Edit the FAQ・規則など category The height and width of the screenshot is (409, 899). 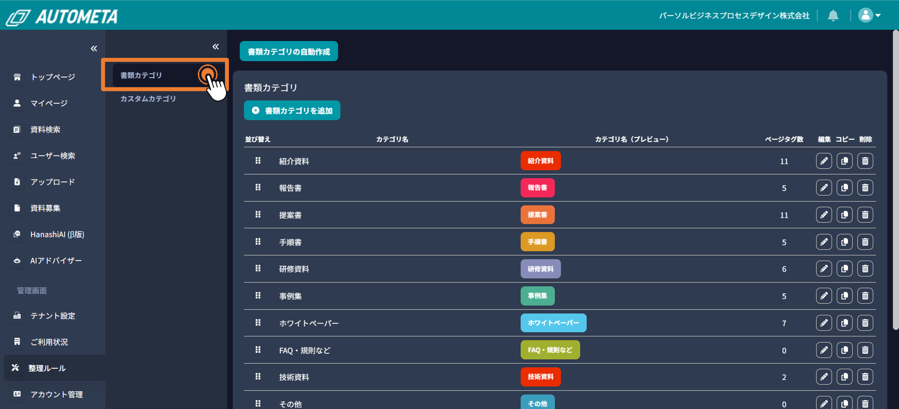[824, 350]
